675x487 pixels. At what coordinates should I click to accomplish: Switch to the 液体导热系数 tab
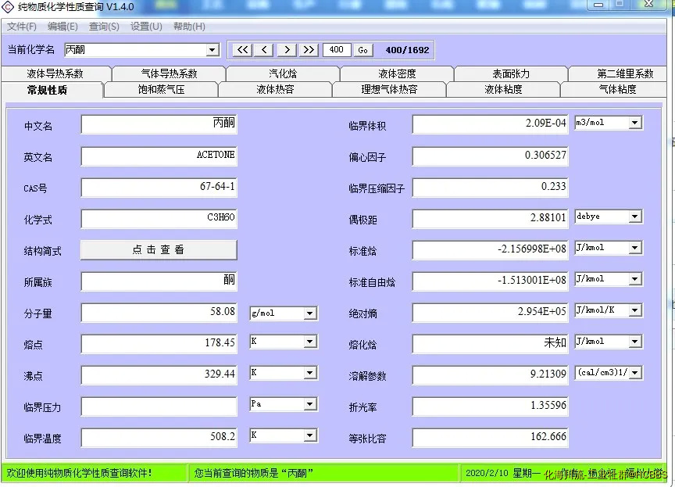[x=55, y=73]
